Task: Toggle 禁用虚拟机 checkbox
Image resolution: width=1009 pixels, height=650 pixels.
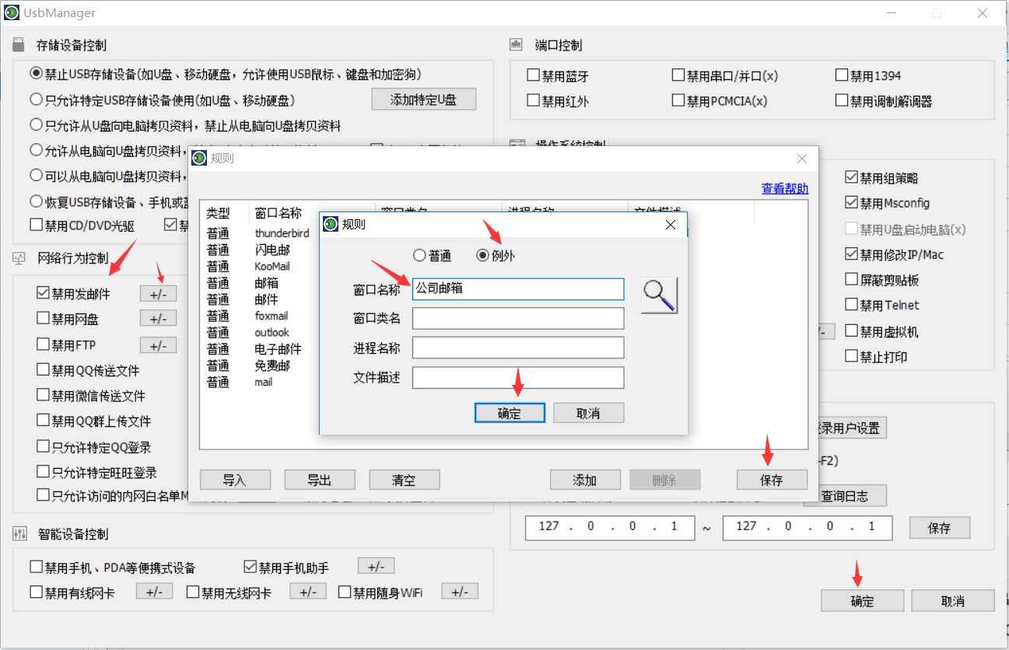Action: [x=852, y=331]
